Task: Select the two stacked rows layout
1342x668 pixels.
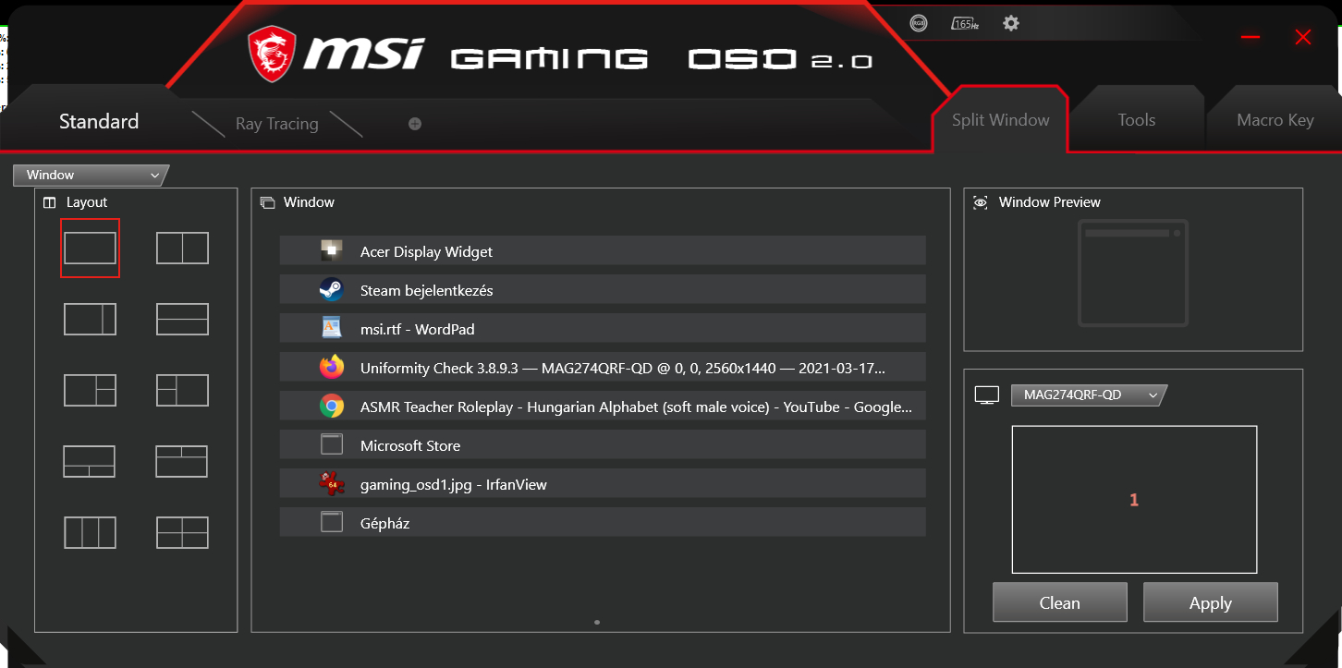Action: point(182,319)
